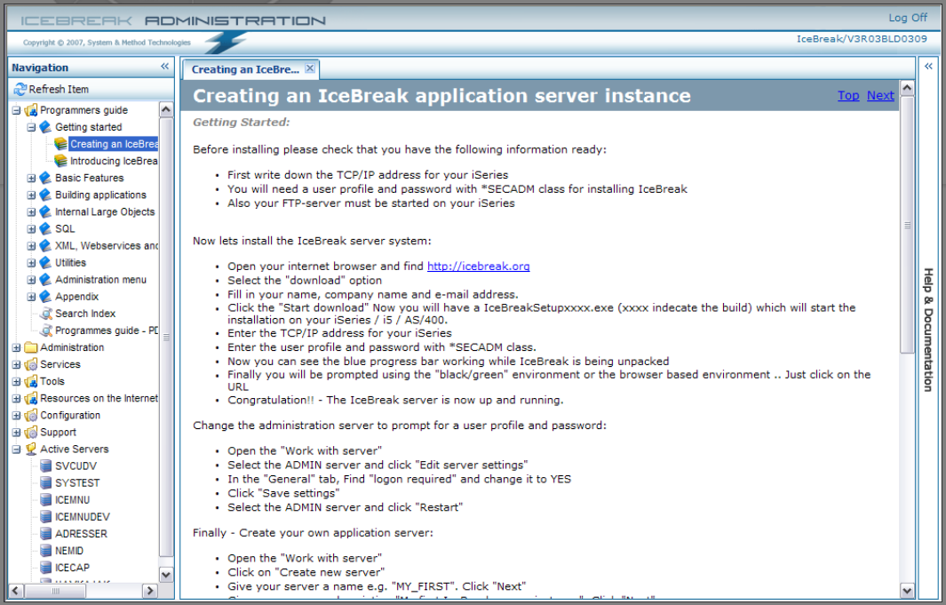This screenshot has width=946, height=605.
Task: Click the Tools folder icon
Action: click(x=31, y=381)
